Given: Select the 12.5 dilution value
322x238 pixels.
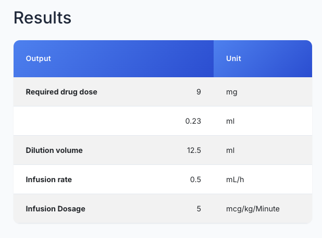Looking at the screenshot, I should (194, 150).
